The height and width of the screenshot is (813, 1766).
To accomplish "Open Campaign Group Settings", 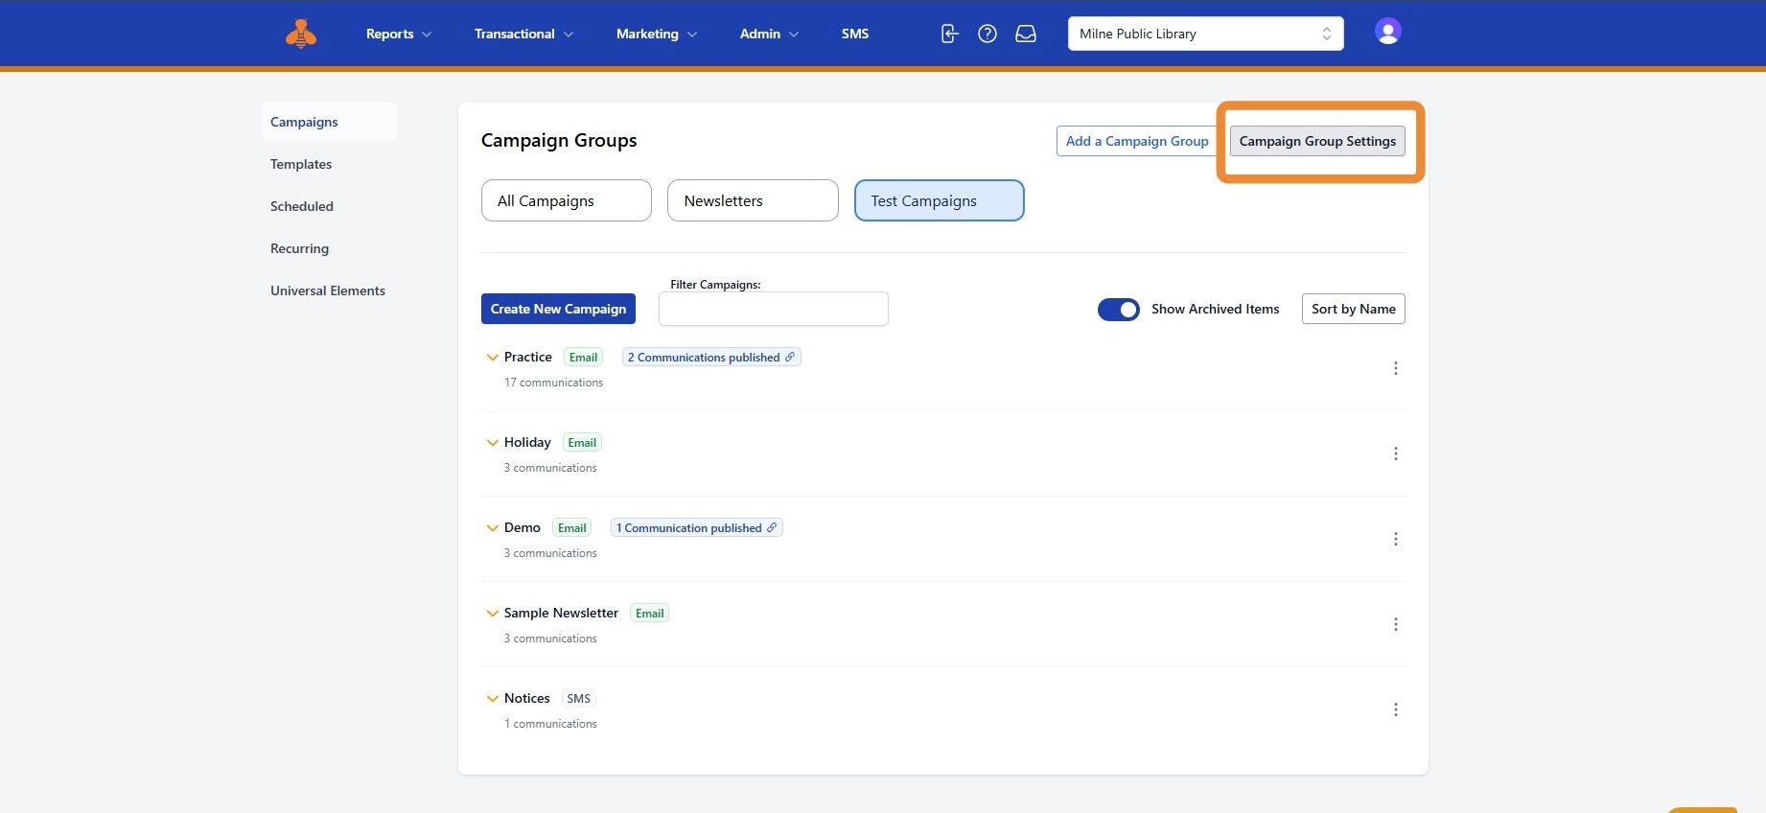I will tap(1316, 141).
